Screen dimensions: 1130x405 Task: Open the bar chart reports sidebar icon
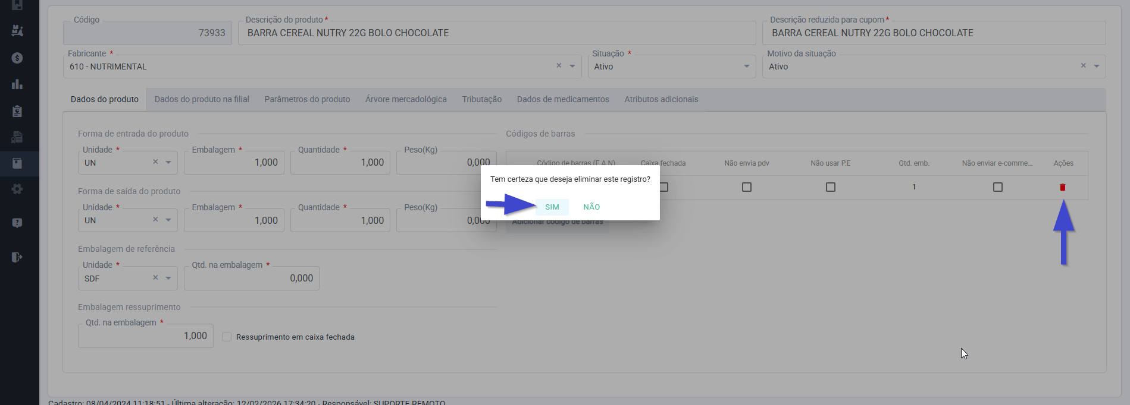tap(17, 84)
